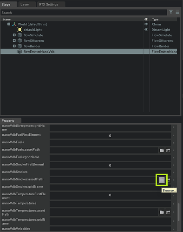The image size is (183, 232).
Task: Click the visibility column header eye
Action: 146,20
